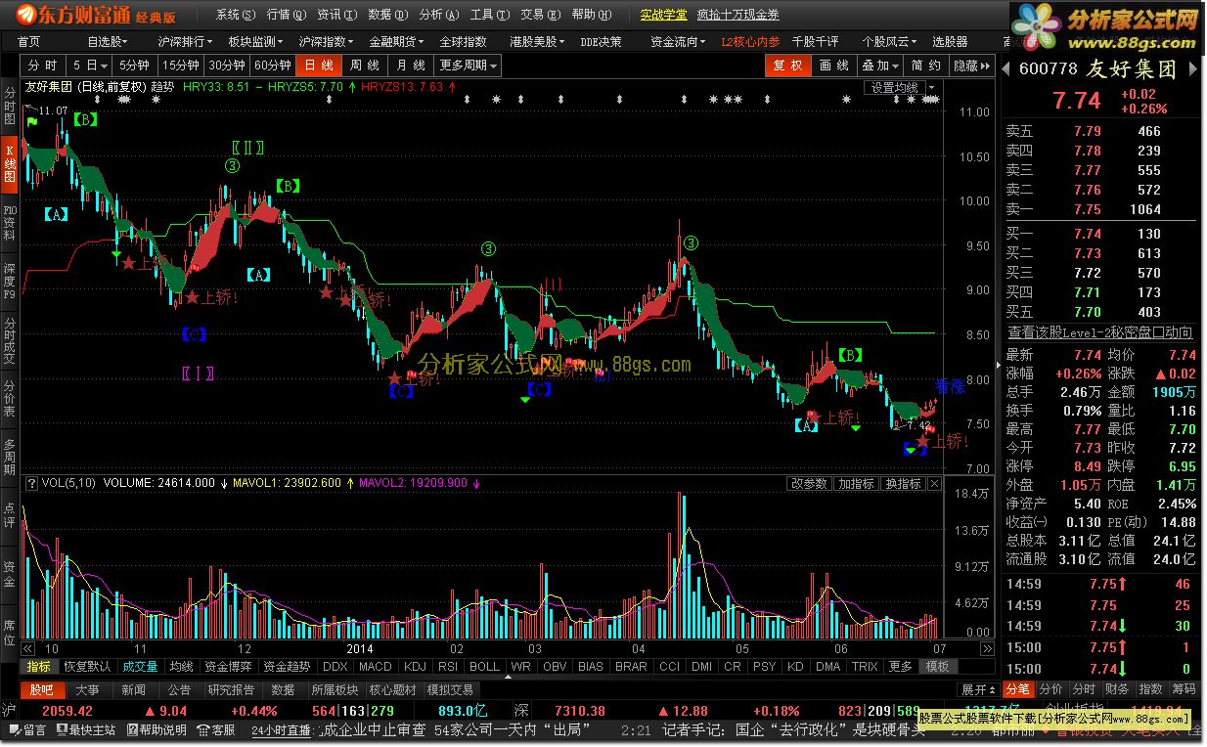The width and height of the screenshot is (1207, 747).
Task: Expand the 展开 dropdown at bottom right
Action: click(x=979, y=689)
